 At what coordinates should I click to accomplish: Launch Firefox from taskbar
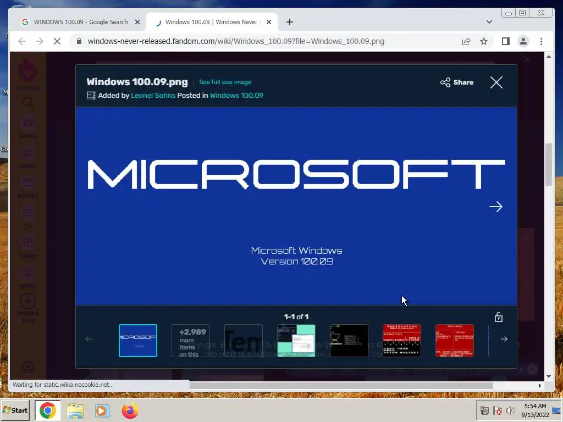pyautogui.click(x=130, y=411)
